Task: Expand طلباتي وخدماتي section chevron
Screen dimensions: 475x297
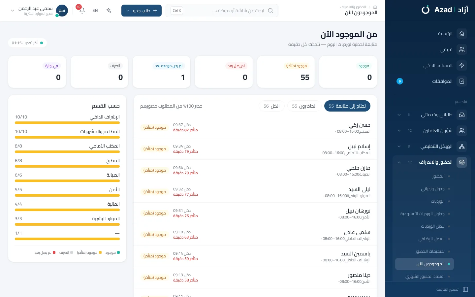Action: [399, 115]
